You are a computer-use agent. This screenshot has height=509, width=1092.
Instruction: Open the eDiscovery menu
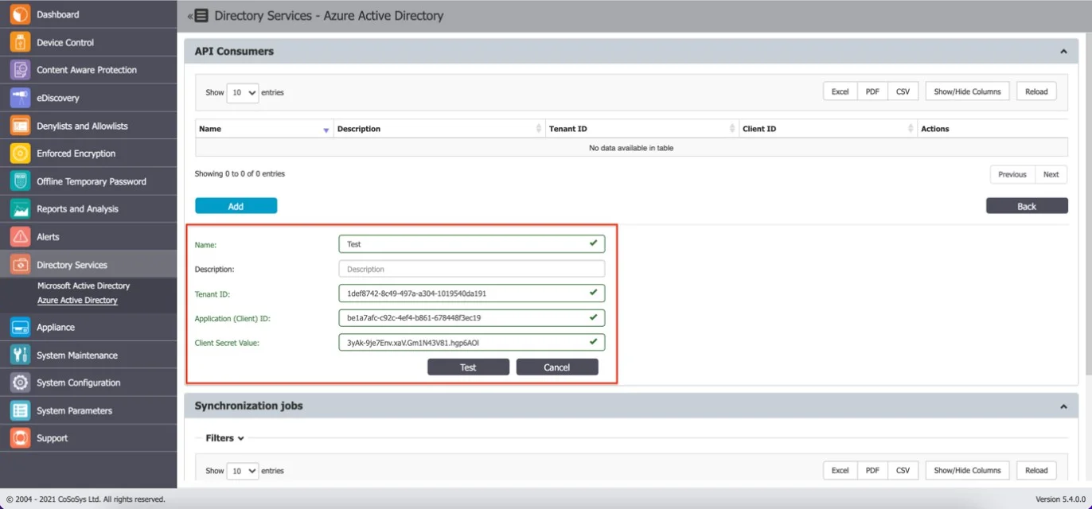pos(88,98)
